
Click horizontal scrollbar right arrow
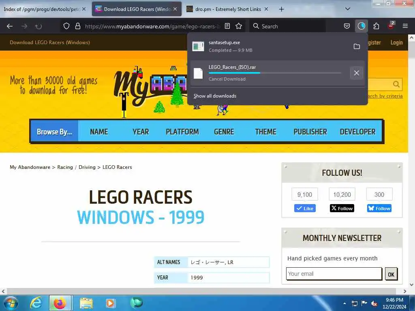[405, 291]
